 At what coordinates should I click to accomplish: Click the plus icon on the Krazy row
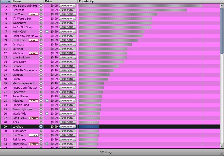pyautogui.click(x=47, y=144)
